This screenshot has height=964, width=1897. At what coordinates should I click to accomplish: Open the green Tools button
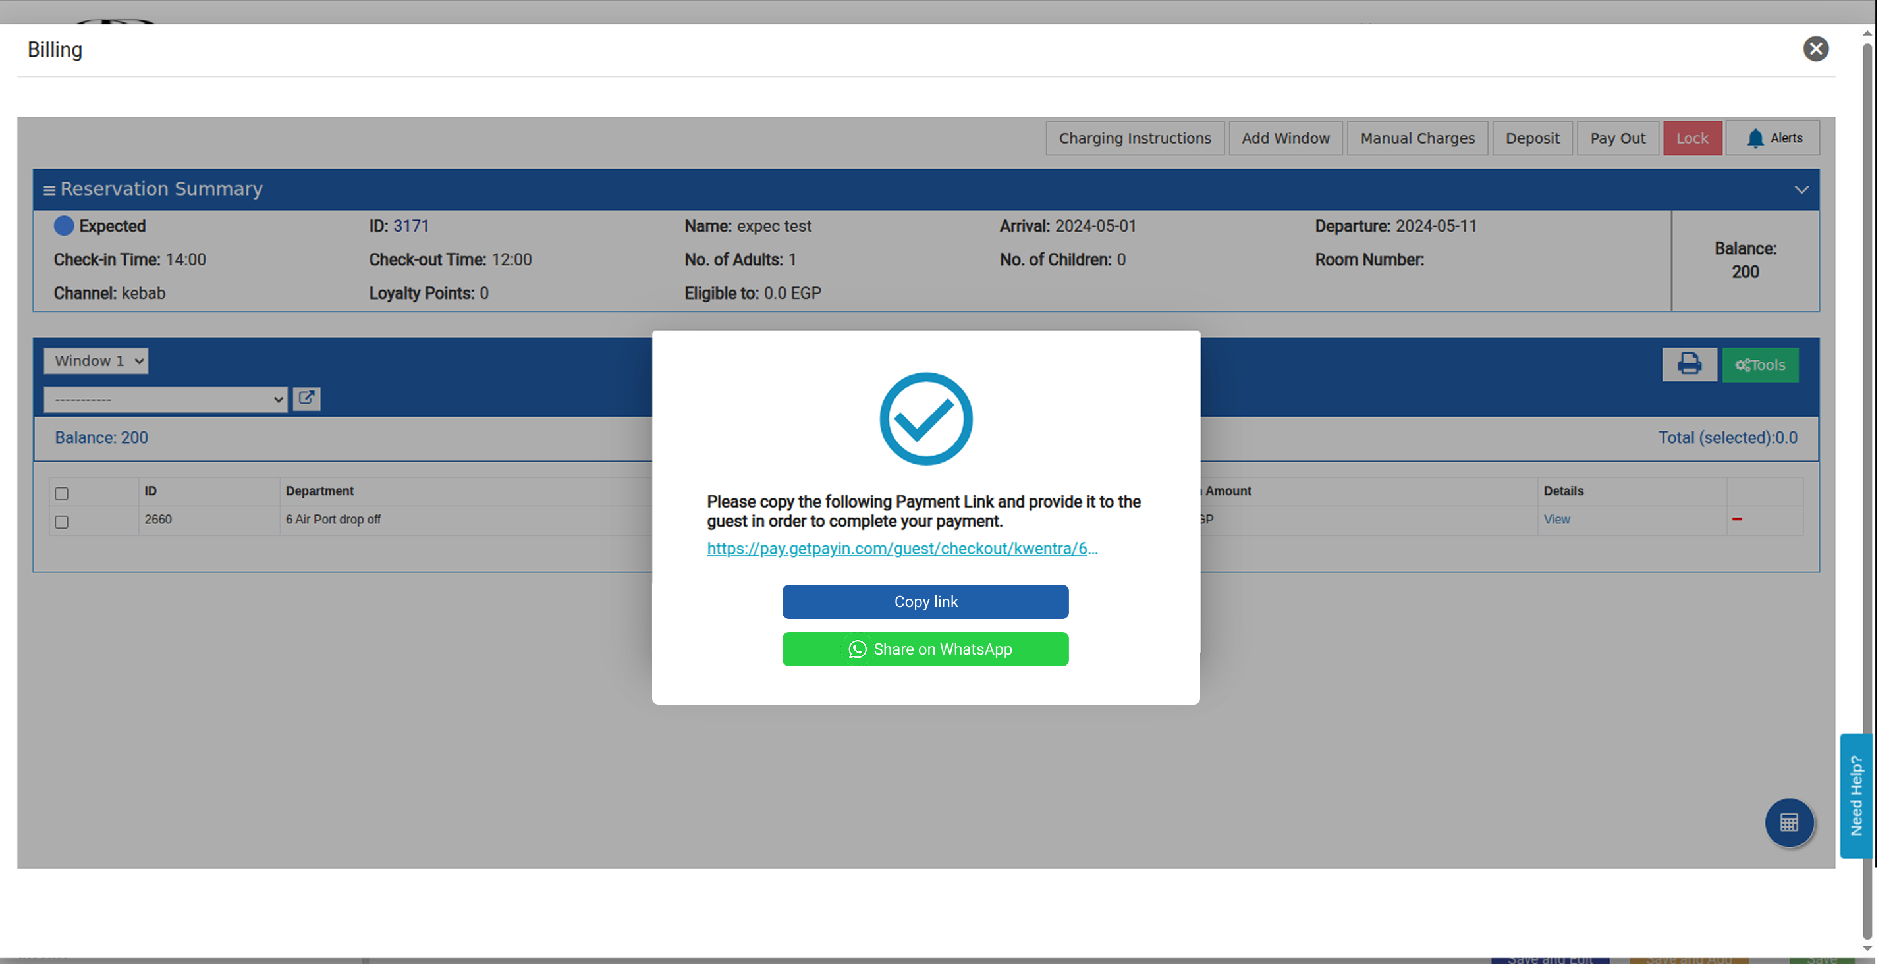1759,365
